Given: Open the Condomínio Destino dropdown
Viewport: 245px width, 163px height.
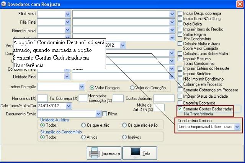Looking at the screenshot, I should [x=237, y=127].
